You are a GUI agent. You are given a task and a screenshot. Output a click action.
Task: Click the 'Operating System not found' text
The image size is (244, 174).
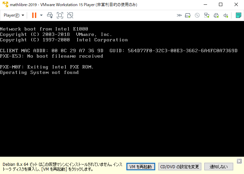39,73
